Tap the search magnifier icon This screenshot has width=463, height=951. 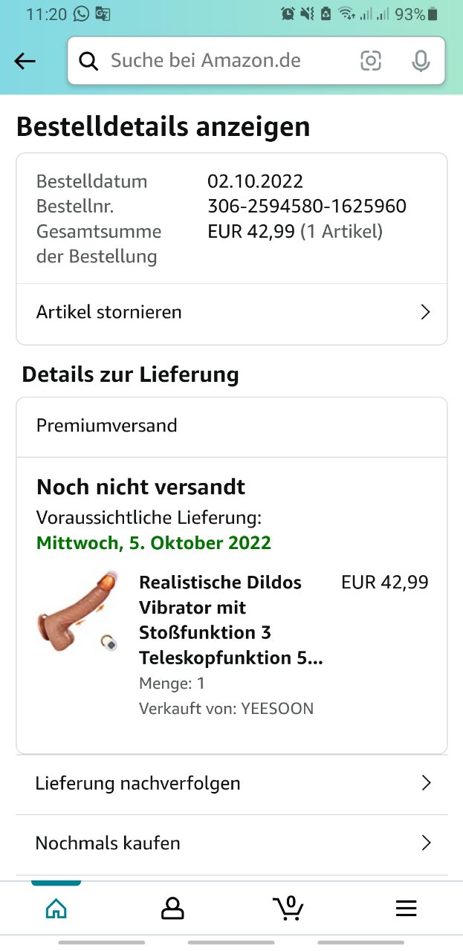point(88,62)
